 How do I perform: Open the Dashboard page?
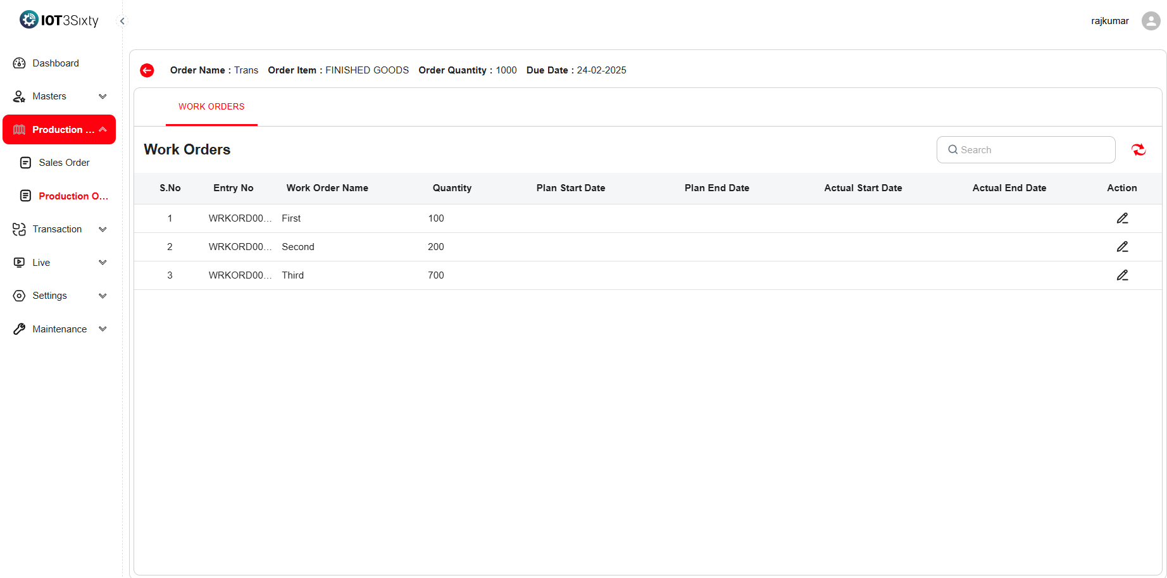(56, 63)
